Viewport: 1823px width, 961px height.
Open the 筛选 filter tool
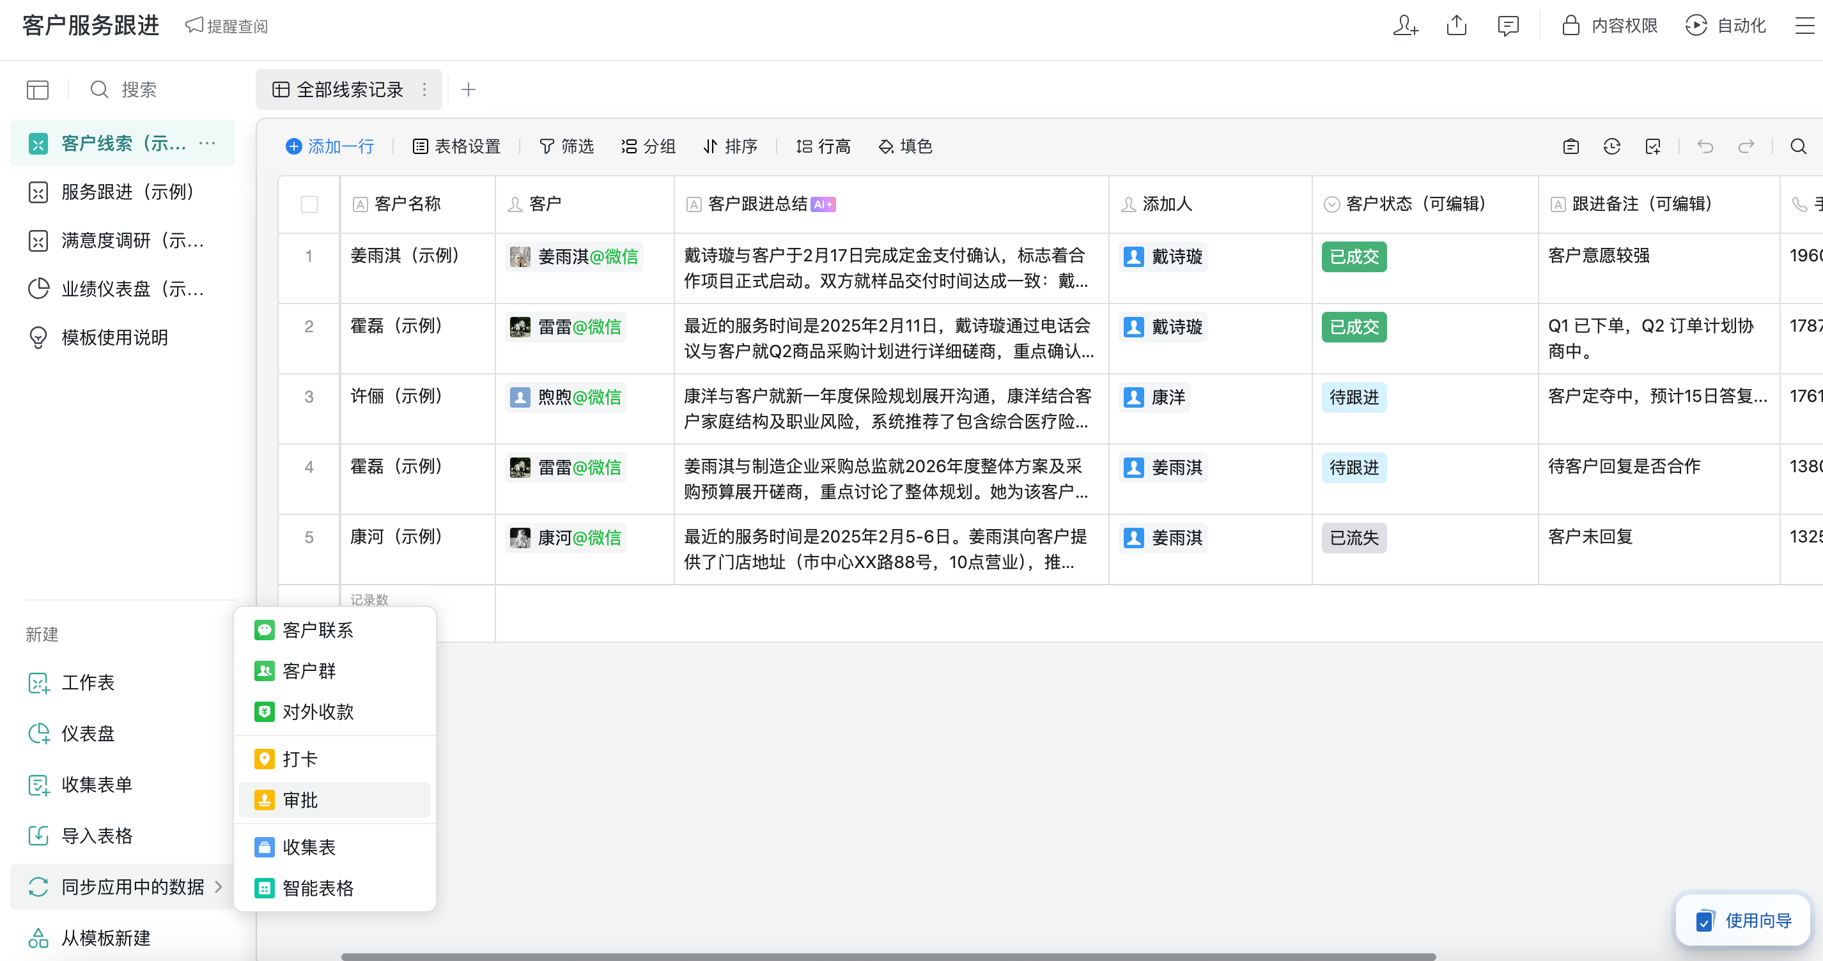566,146
